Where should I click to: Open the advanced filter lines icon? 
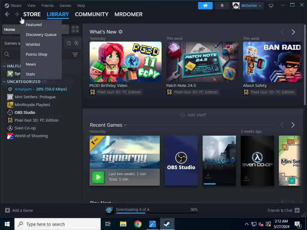75,55
